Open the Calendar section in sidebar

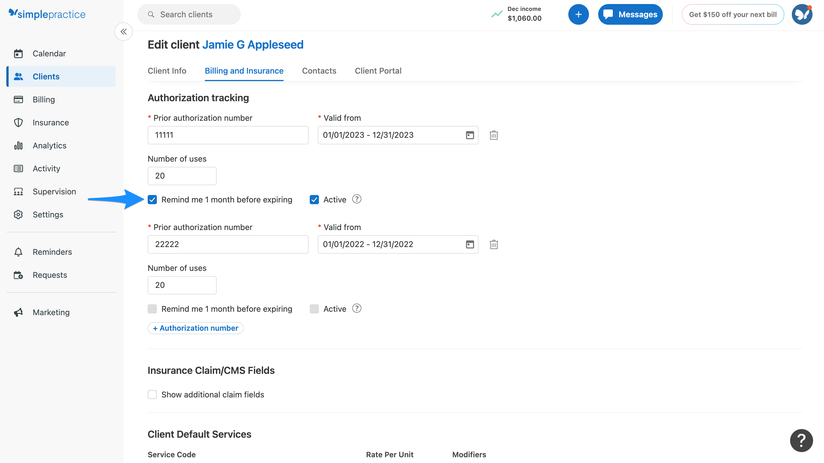pos(49,53)
